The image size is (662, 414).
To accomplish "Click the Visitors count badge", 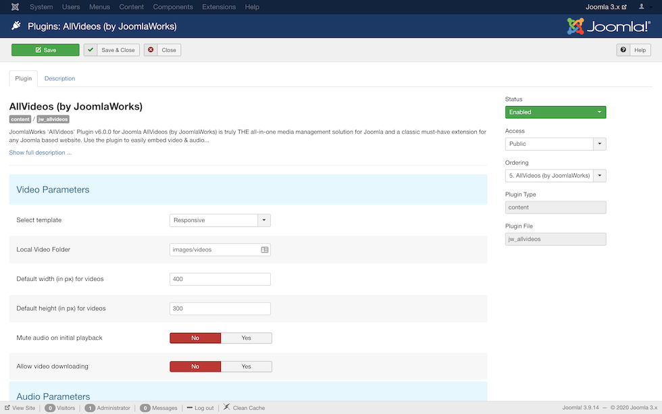I will click(x=50, y=408).
